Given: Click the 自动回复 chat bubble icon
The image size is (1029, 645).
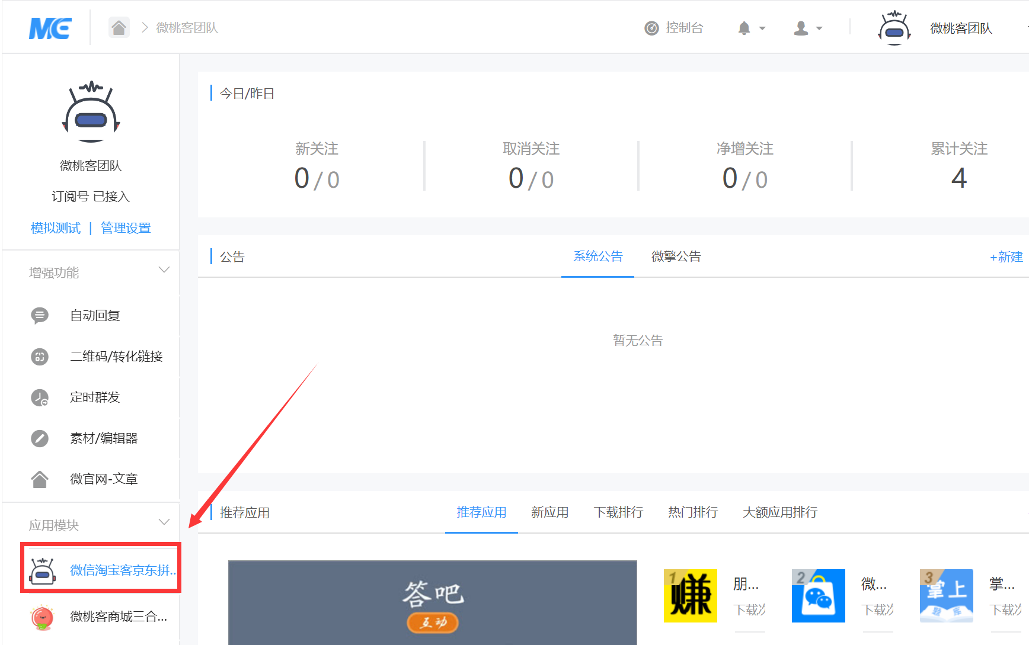Looking at the screenshot, I should 40,316.
